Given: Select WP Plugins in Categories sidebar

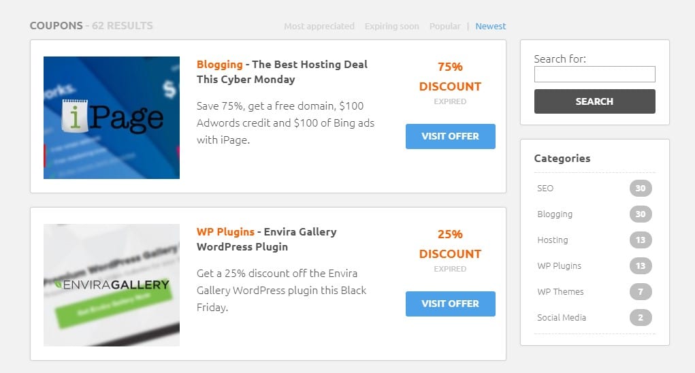Looking at the screenshot, I should 559,265.
